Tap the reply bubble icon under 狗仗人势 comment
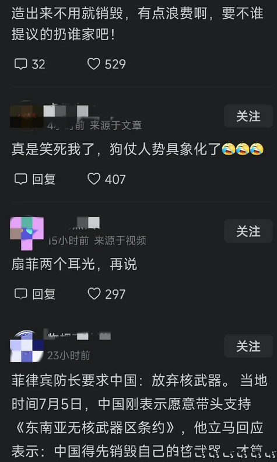 21,179
